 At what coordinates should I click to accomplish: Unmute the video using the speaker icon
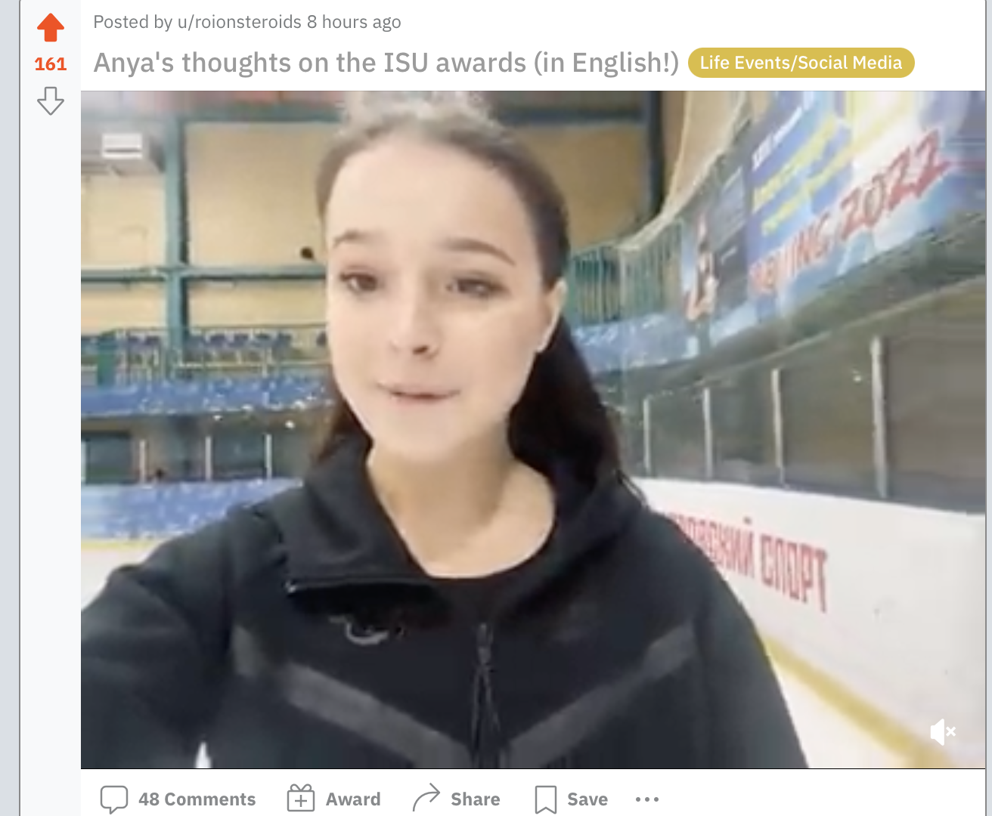942,731
